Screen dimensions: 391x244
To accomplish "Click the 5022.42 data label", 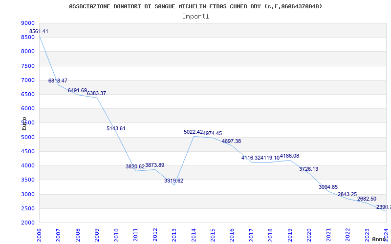I will 193,132.
